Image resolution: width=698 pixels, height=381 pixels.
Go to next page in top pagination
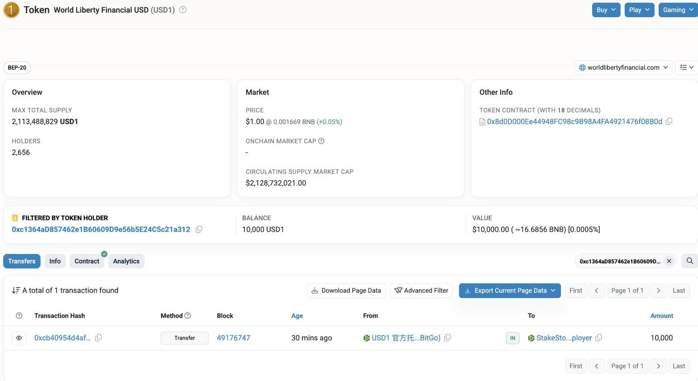point(659,291)
